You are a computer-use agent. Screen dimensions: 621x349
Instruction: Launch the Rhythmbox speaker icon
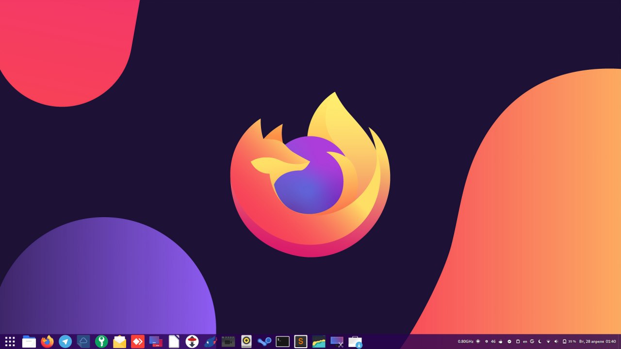tap(246, 341)
